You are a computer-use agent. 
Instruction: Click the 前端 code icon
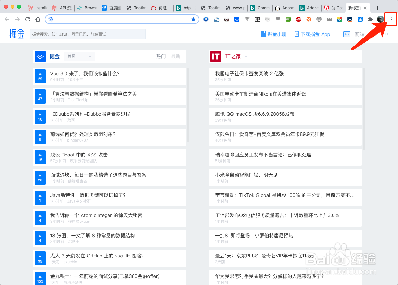pos(347,34)
